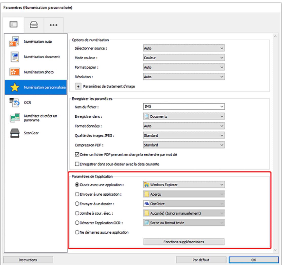
Task: Open the general settings tab with three dots
Action: pyautogui.click(x=53, y=25)
